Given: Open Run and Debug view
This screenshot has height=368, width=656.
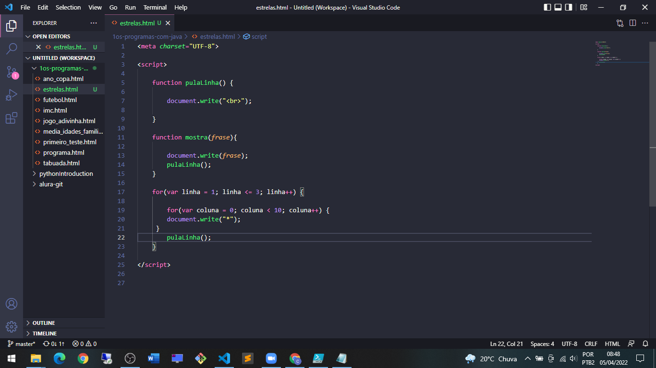Looking at the screenshot, I should 12,95.
